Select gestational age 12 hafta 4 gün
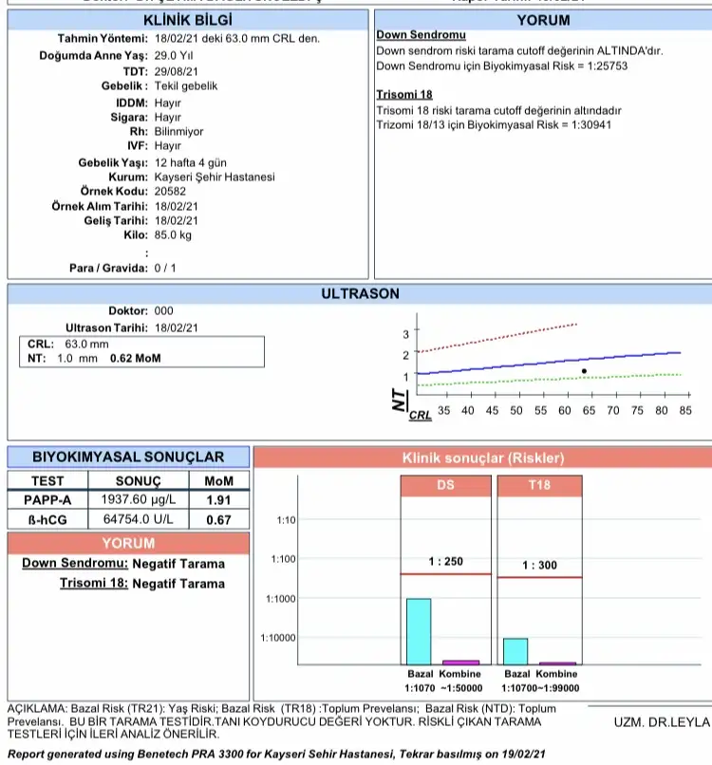Viewport: 712px width, 765px height. click(190, 163)
